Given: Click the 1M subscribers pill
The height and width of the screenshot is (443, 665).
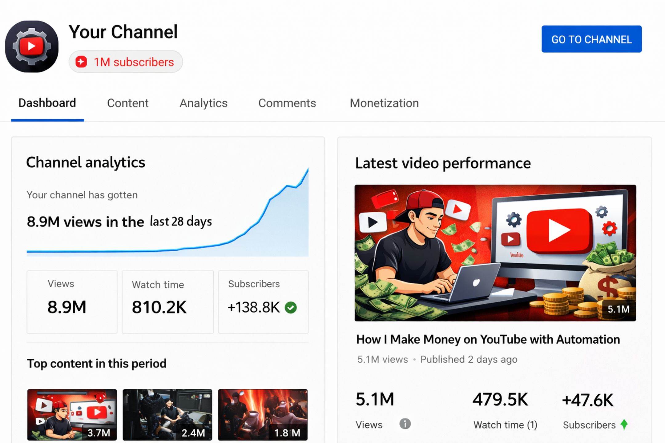Looking at the screenshot, I should (126, 62).
